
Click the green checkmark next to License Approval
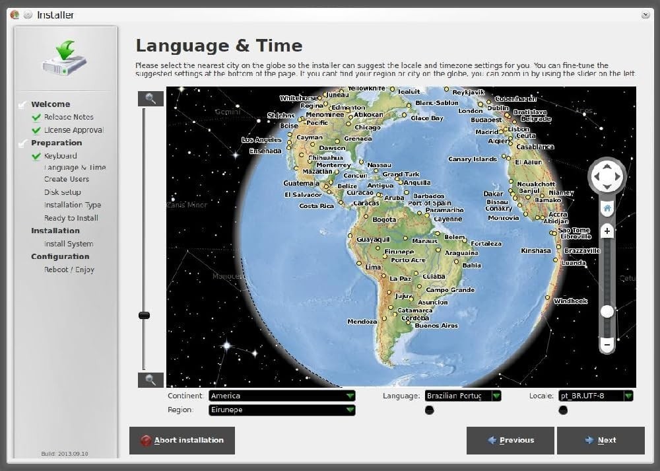36,130
